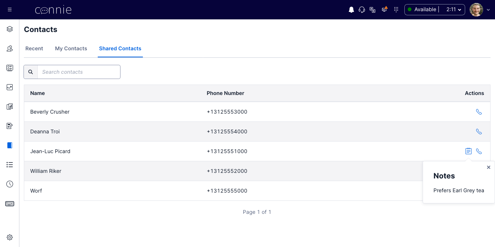Select the Shared Contacts tab
Viewport: 495px width, 247px height.
tap(120, 48)
